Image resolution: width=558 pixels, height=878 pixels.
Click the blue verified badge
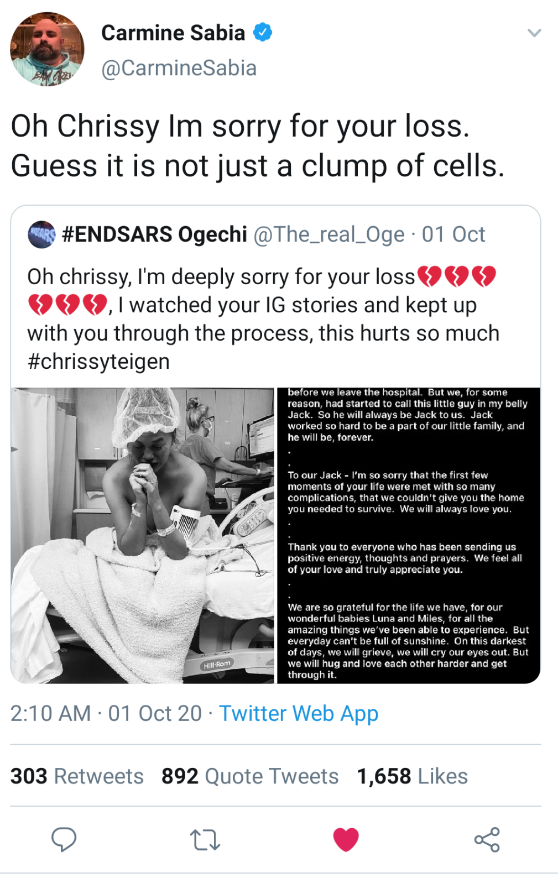click(x=263, y=33)
